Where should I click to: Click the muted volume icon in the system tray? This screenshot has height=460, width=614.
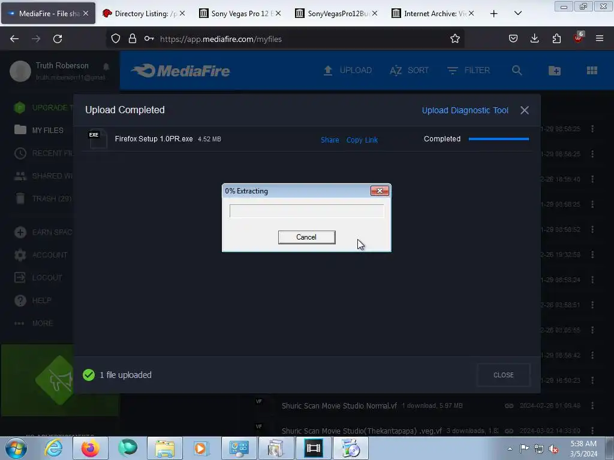point(553,449)
